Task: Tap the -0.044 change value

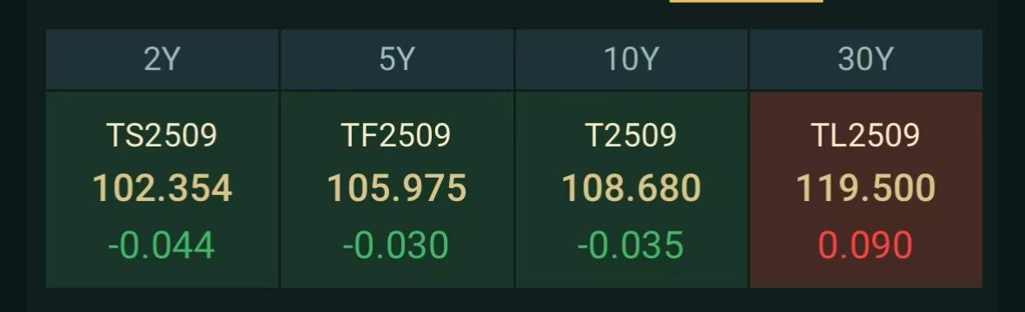Action: coord(162,246)
